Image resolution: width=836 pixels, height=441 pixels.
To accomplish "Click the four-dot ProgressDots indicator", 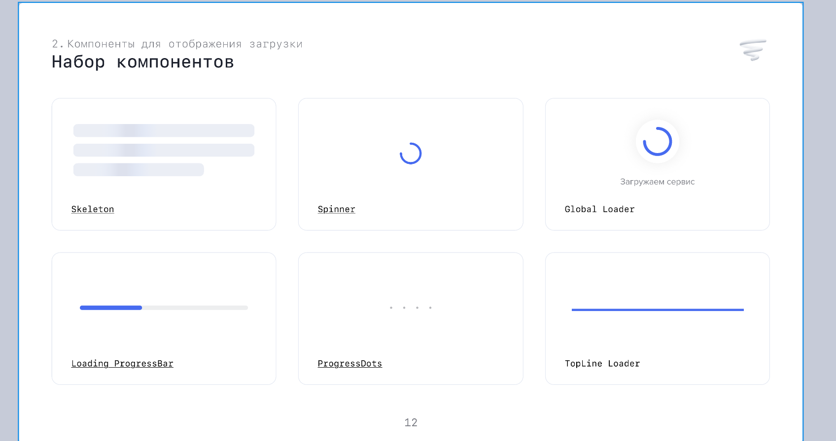I will click(x=411, y=308).
